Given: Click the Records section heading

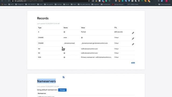Looking at the screenshot, I should click(43, 18).
